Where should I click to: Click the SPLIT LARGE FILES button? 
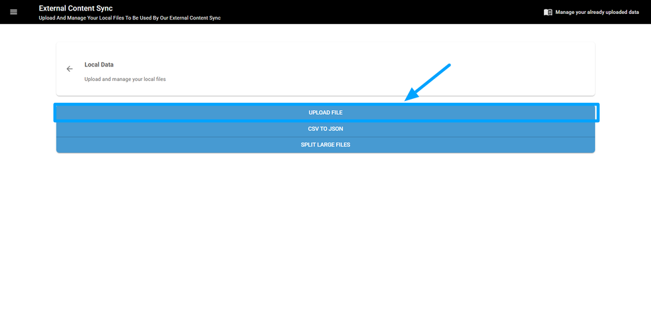pyautogui.click(x=325, y=145)
